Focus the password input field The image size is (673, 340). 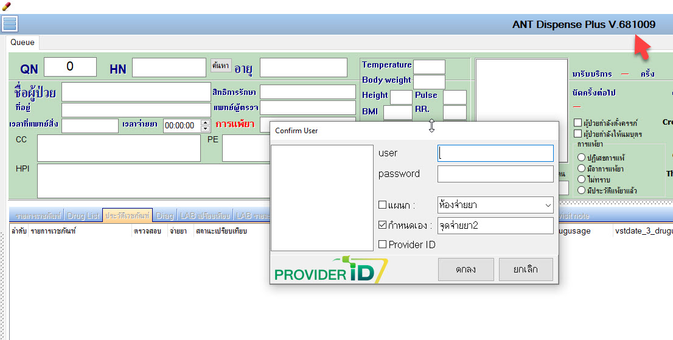click(495, 174)
